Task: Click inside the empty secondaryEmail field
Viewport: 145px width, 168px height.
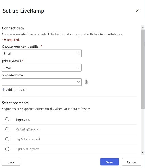Action: [39, 82]
